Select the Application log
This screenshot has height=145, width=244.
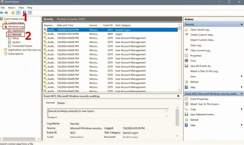(x=18, y=30)
